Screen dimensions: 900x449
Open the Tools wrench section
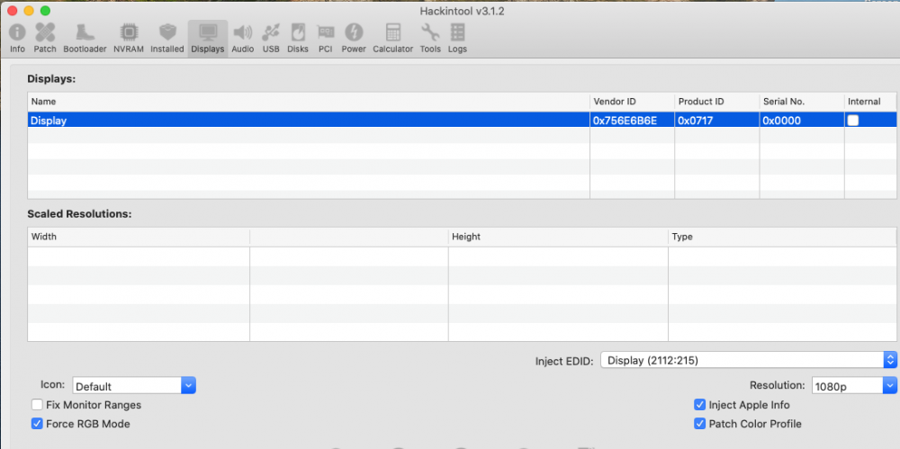pos(430,36)
